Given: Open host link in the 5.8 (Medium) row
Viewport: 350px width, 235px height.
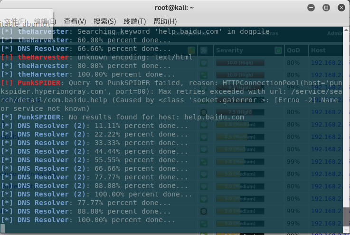Looking at the screenshot, I should 327,162.
